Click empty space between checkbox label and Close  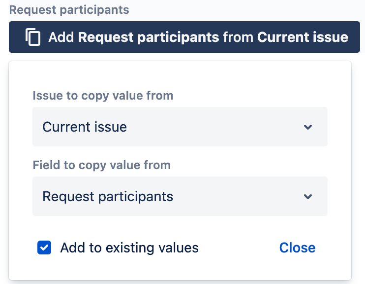pos(239,248)
